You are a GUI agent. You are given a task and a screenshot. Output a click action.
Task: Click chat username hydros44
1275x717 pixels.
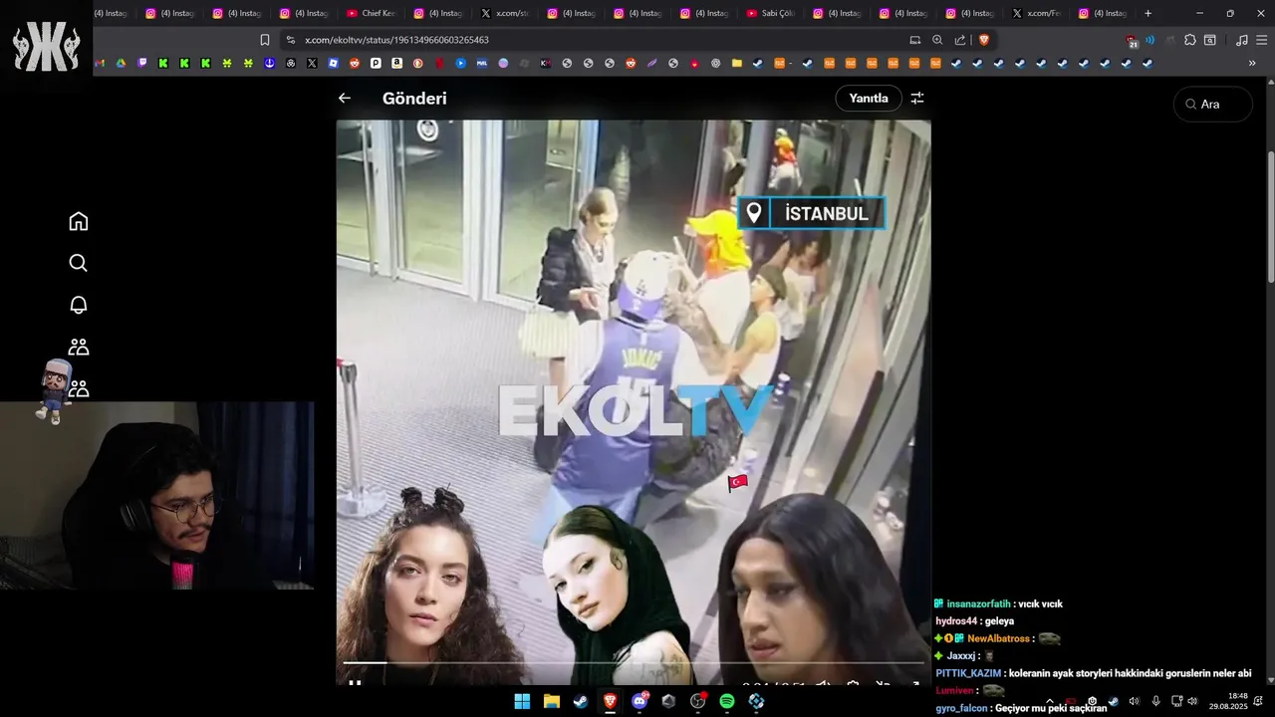(x=956, y=621)
